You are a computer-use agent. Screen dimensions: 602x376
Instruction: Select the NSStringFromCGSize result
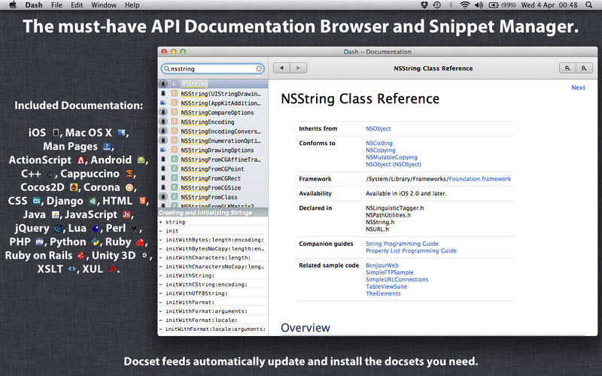(213, 187)
